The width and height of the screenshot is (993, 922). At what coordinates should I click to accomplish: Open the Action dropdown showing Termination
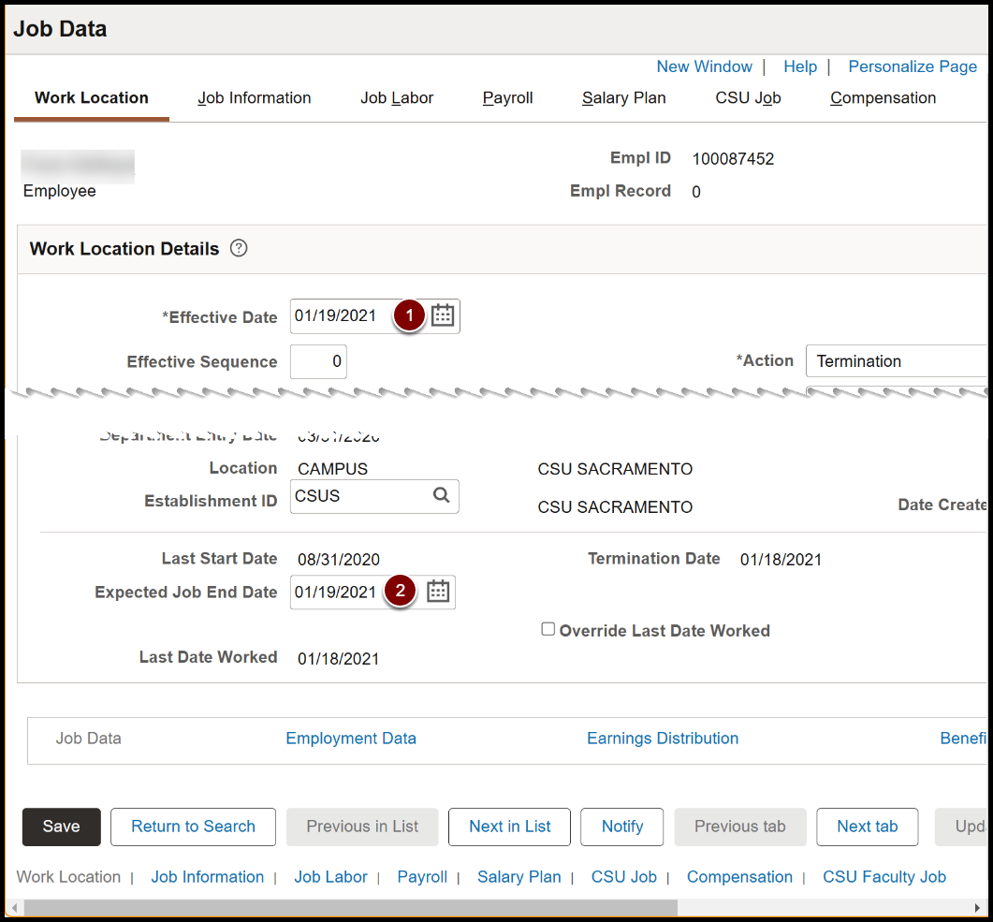tap(896, 361)
